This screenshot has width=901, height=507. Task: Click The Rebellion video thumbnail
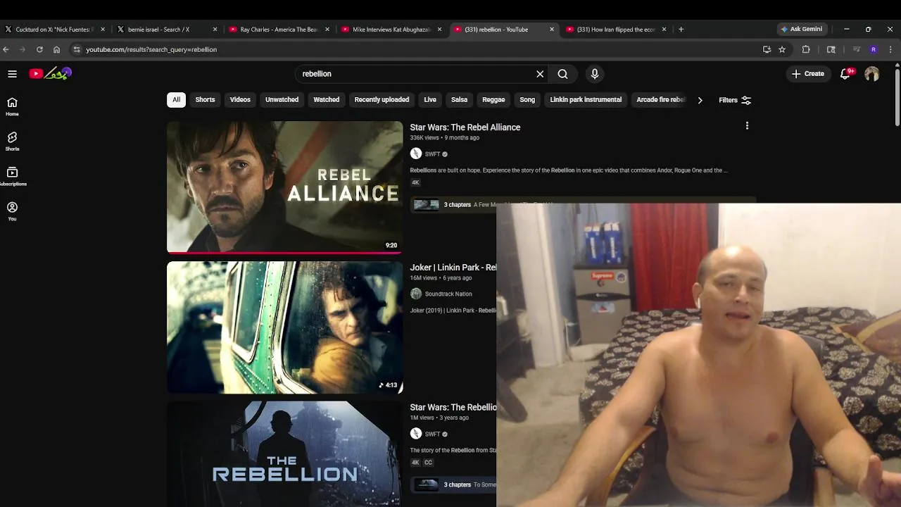[x=284, y=454]
